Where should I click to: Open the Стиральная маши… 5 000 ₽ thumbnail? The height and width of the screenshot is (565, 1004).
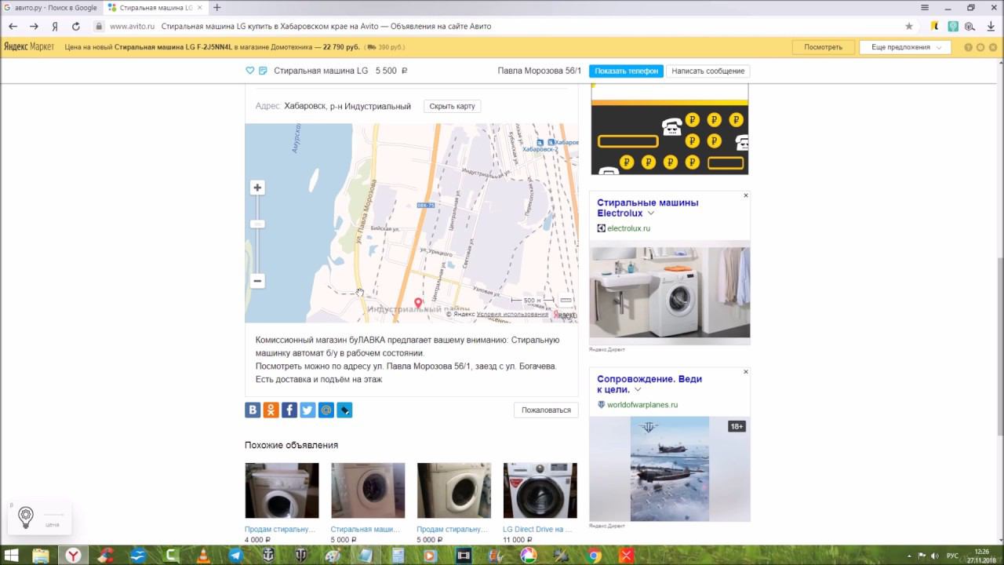click(x=368, y=490)
